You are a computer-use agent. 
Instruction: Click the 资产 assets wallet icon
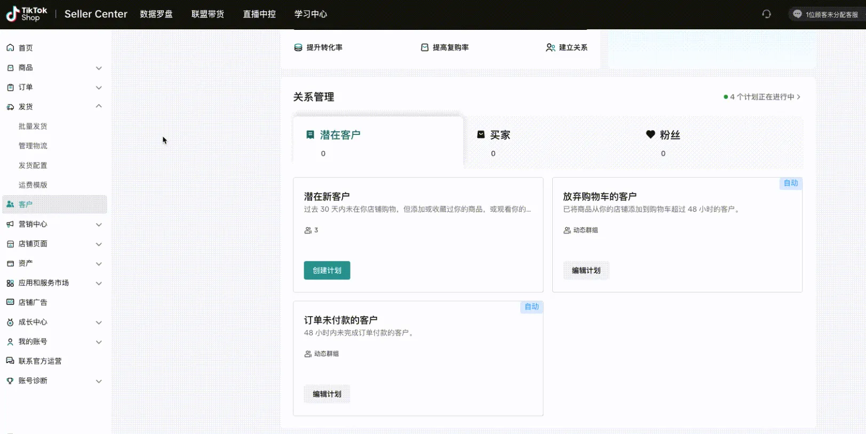click(x=10, y=263)
